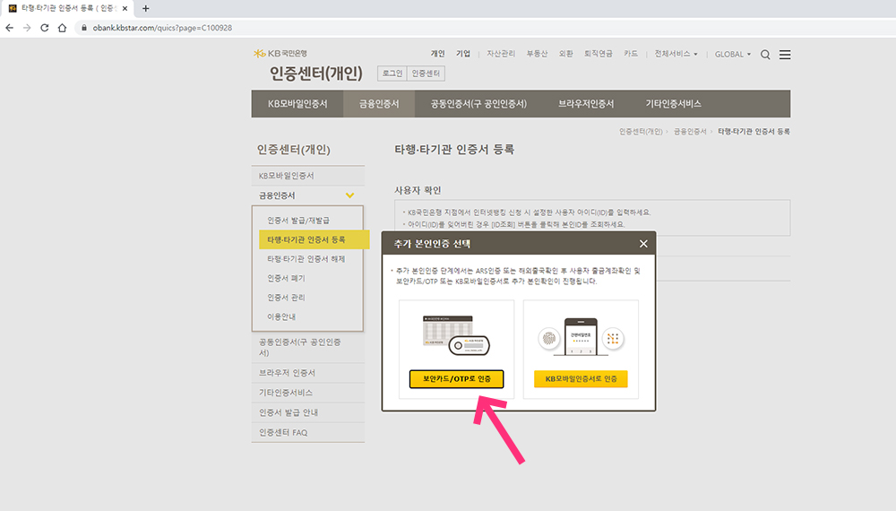
Task: Open the browser home icon
Action: pyautogui.click(x=63, y=28)
